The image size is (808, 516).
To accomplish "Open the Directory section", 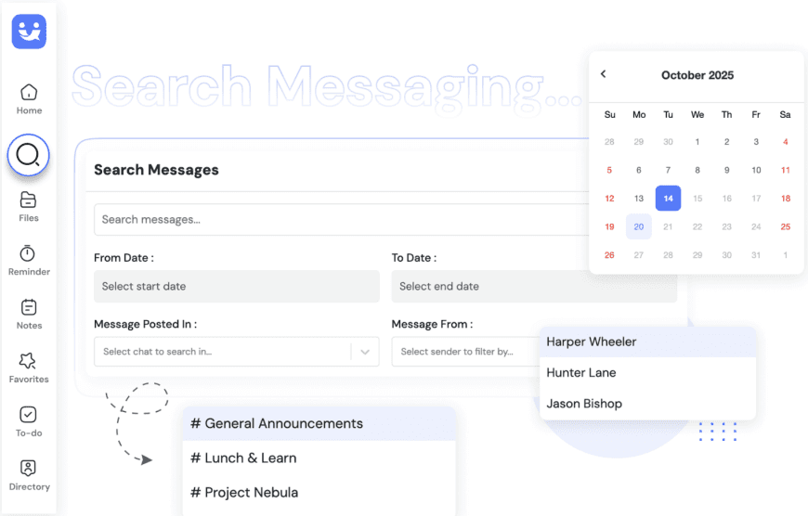I will tap(29, 476).
